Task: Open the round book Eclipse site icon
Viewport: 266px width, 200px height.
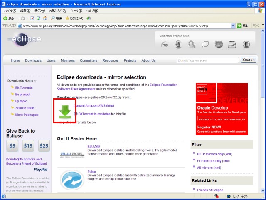Action: [246, 45]
